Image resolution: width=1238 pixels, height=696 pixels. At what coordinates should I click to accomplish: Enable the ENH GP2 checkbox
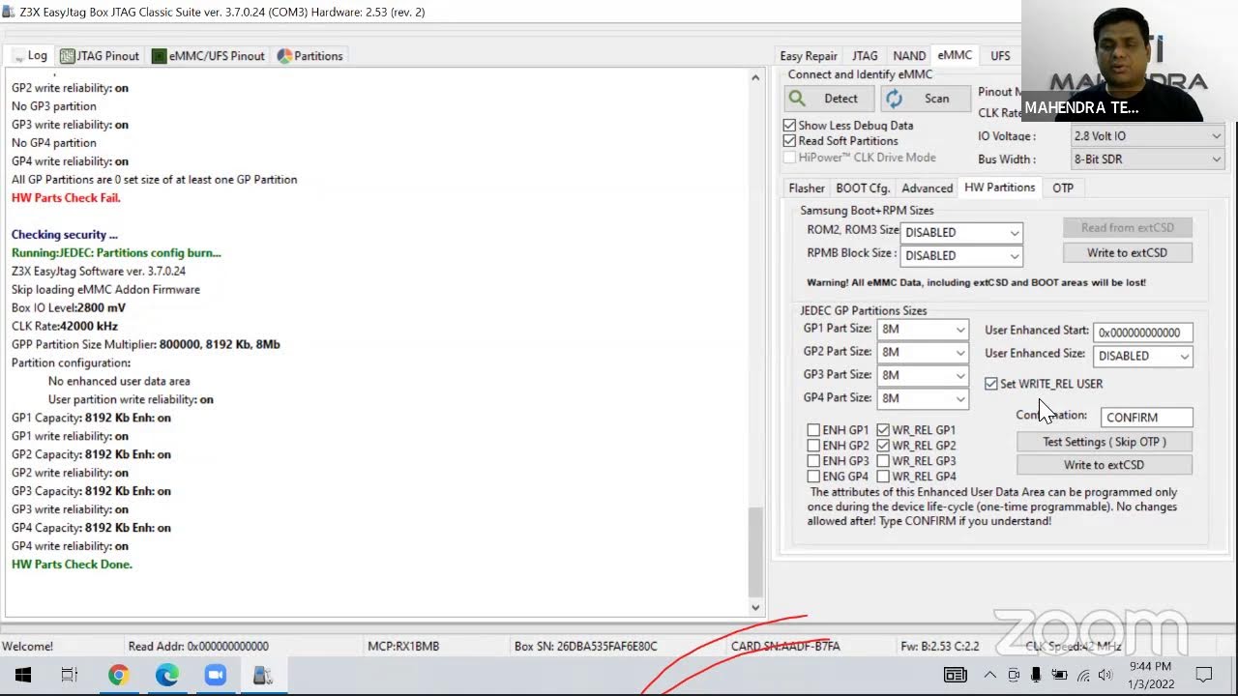click(813, 446)
